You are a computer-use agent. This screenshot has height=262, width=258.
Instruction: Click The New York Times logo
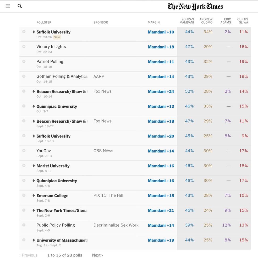(x=195, y=7)
